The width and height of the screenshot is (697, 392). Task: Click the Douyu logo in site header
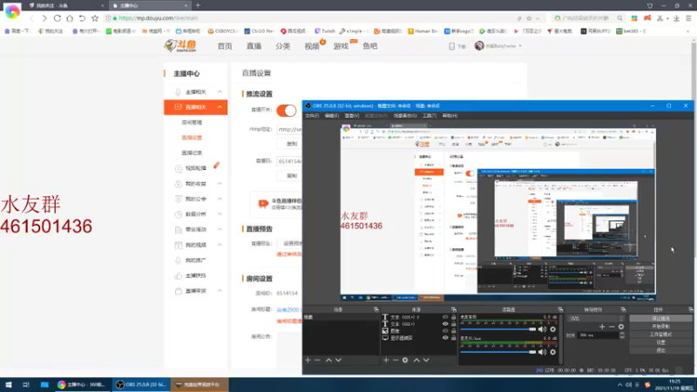pos(180,45)
